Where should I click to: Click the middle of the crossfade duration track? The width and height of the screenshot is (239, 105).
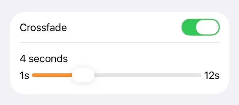[x=117, y=75]
